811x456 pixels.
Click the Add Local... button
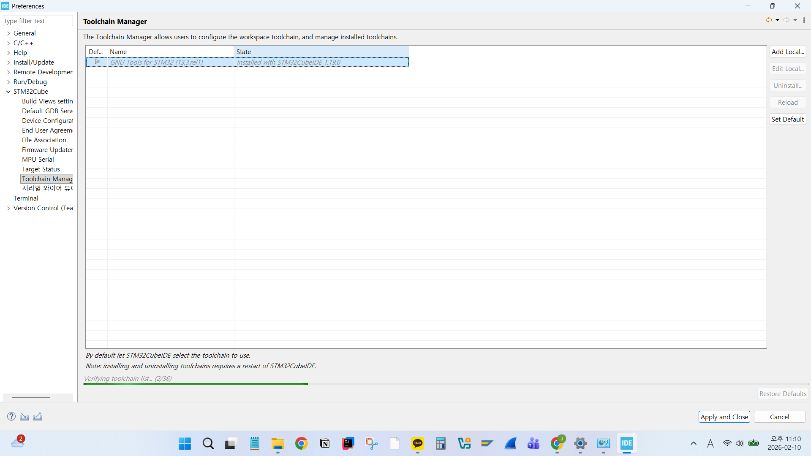787,52
